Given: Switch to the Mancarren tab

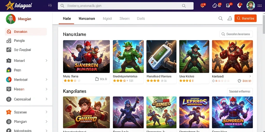Looking at the screenshot, I should 87,19.
